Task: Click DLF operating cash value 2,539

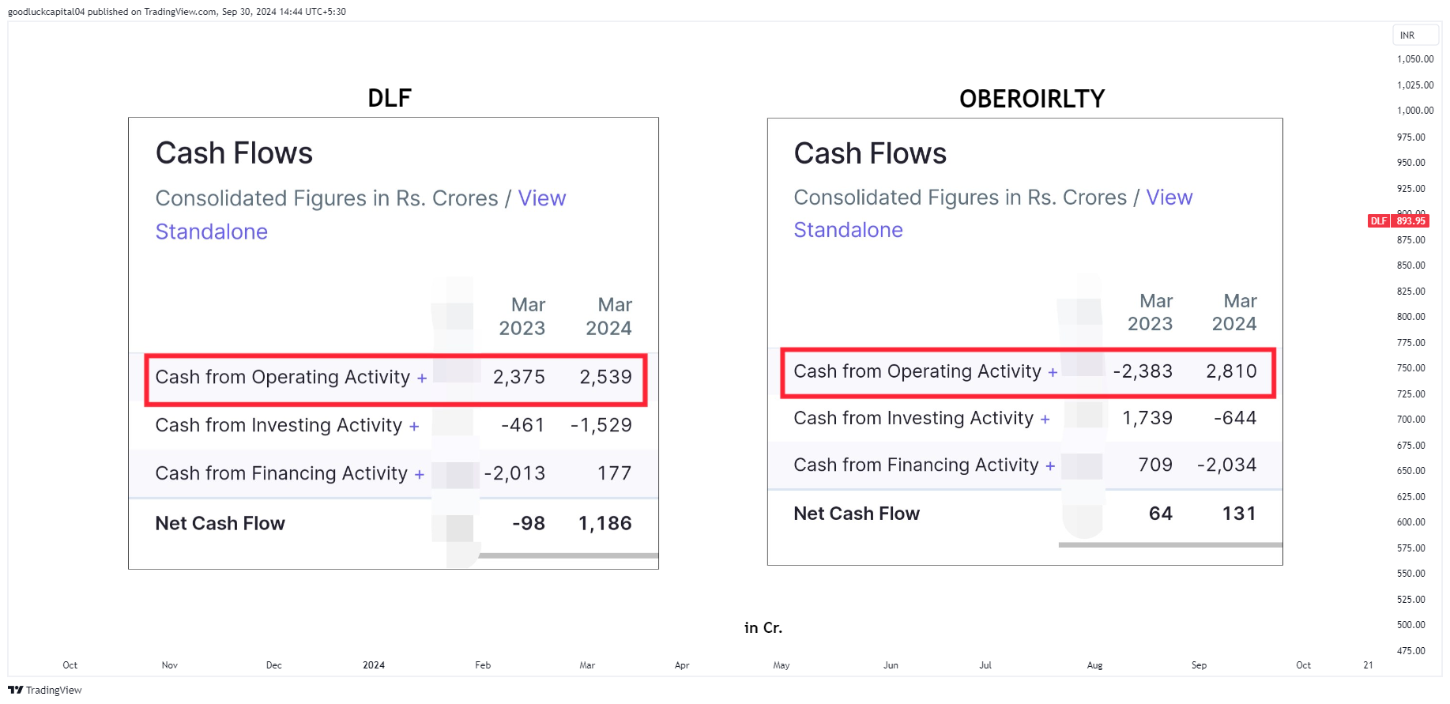Action: (x=606, y=377)
